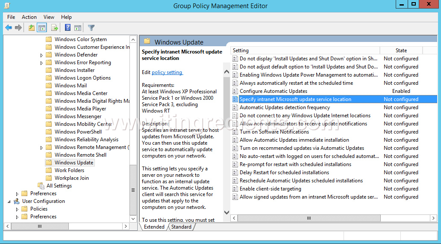Click the policy setting link
This screenshot has height=244, width=441.
pos(167,72)
